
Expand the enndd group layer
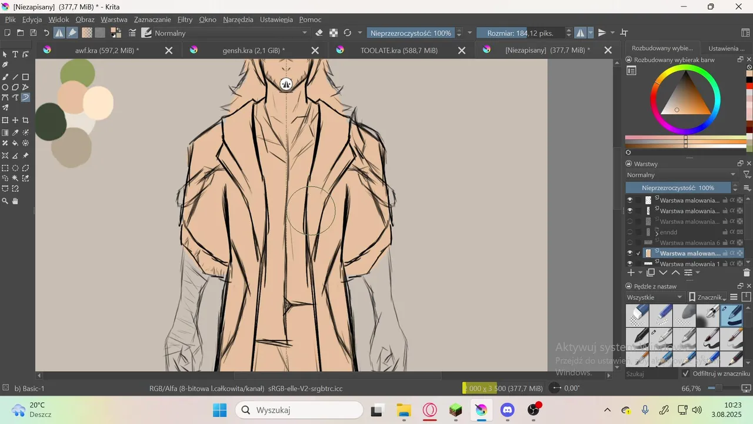(657, 233)
